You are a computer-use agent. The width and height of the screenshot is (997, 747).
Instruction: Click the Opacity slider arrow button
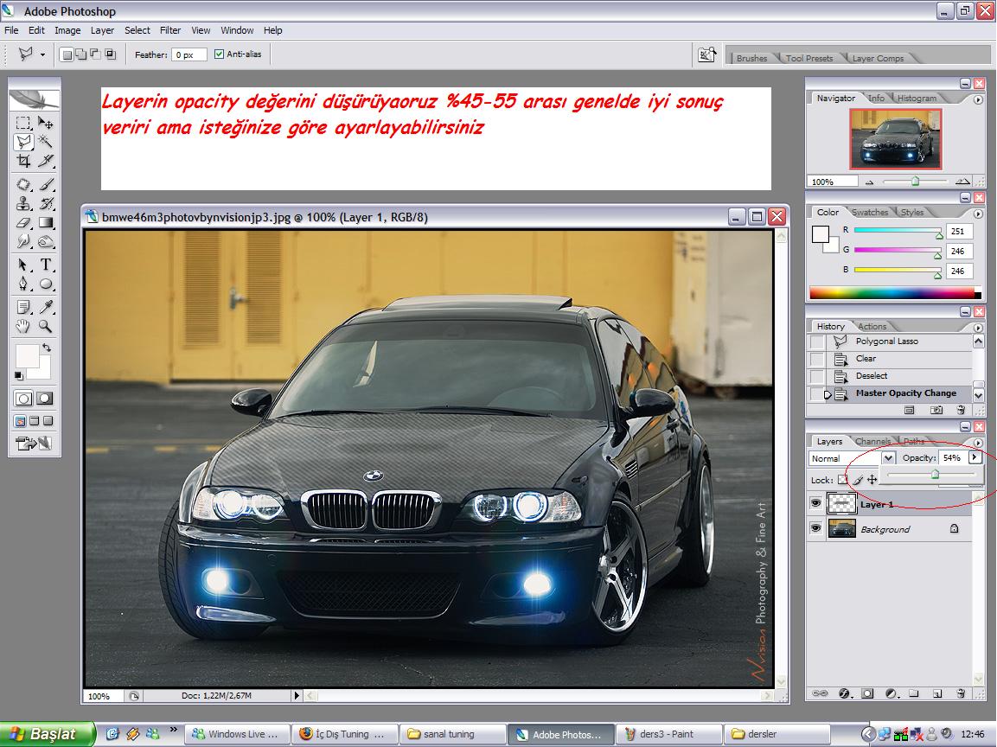tap(975, 457)
